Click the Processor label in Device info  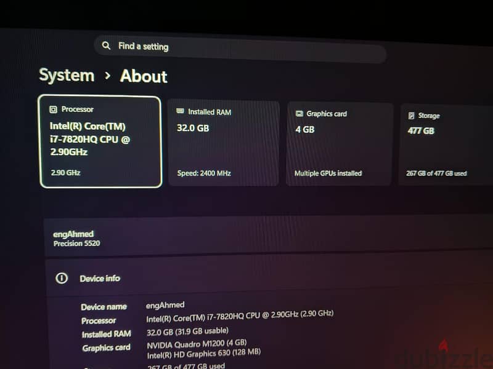coord(99,320)
